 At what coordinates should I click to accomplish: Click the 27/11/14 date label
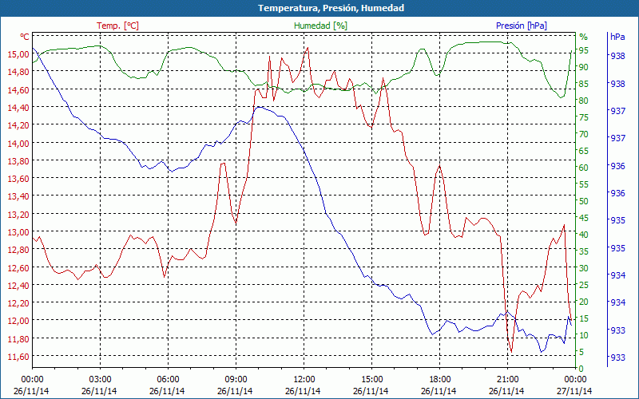click(x=574, y=391)
